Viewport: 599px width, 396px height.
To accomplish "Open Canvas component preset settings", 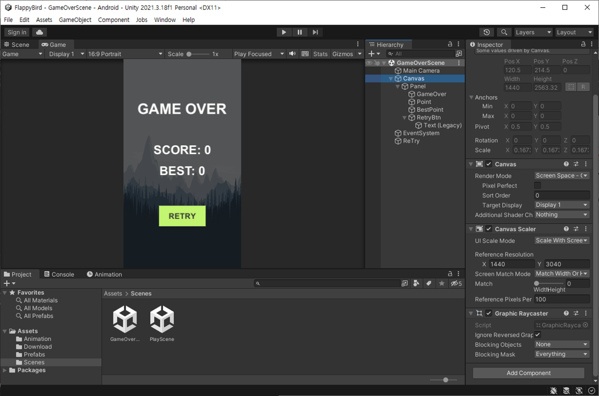I will [576, 164].
